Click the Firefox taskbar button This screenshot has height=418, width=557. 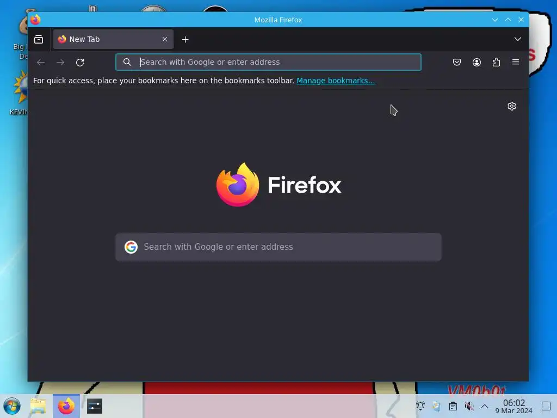pos(66,406)
